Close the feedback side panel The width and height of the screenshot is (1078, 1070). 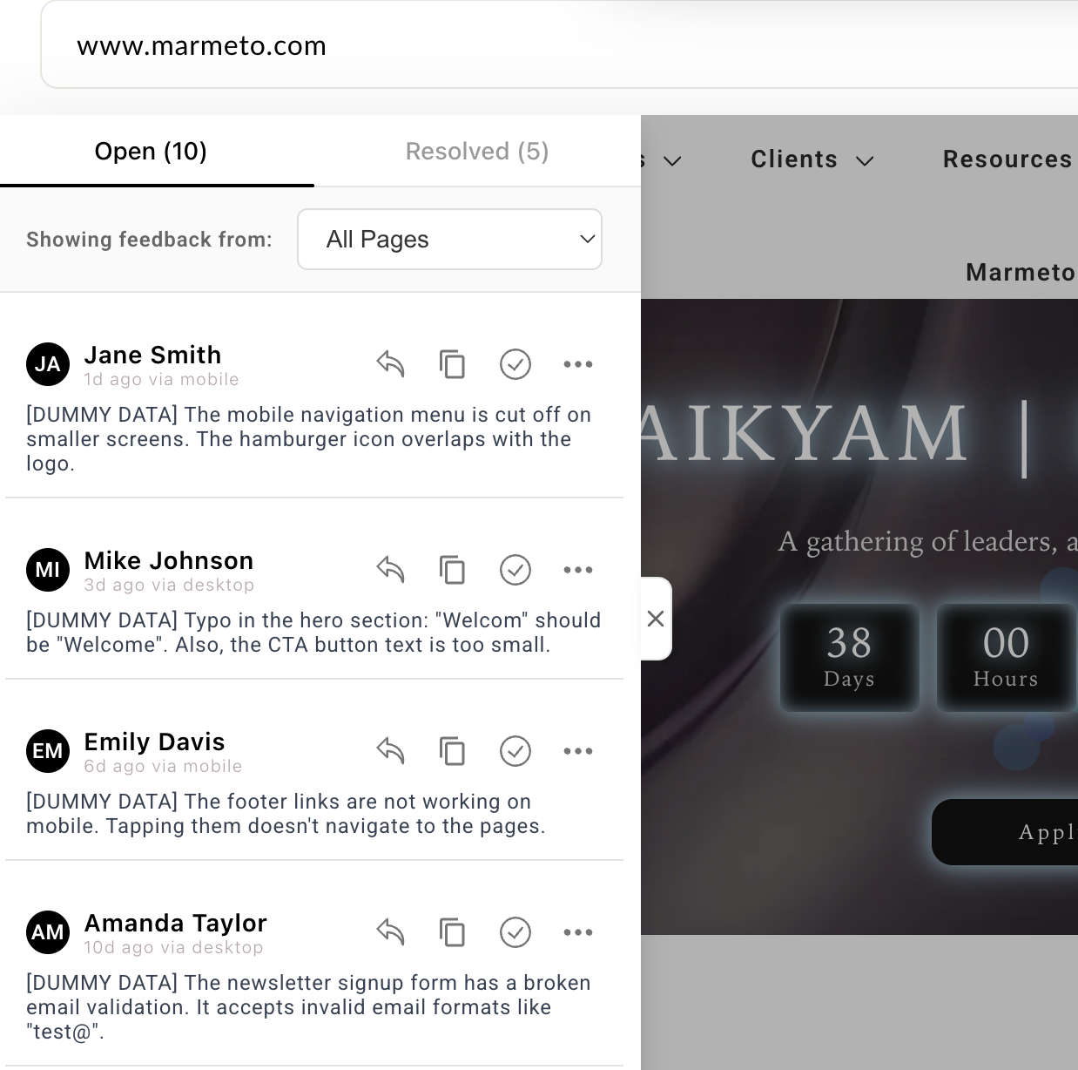click(x=656, y=619)
